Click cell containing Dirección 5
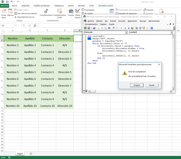 pyautogui.click(x=65, y=72)
